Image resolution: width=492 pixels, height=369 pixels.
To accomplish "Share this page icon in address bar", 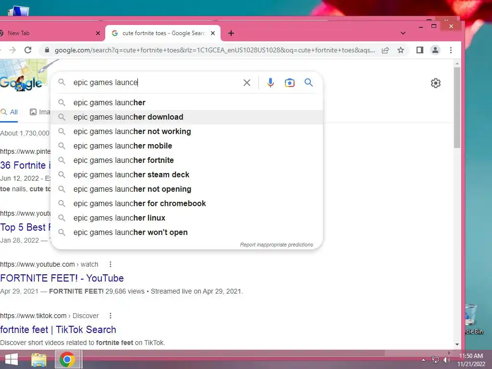I will click(385, 50).
